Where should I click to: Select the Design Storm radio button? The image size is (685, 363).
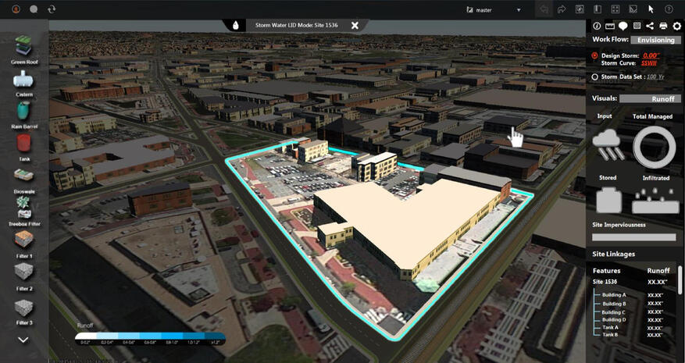[595, 56]
